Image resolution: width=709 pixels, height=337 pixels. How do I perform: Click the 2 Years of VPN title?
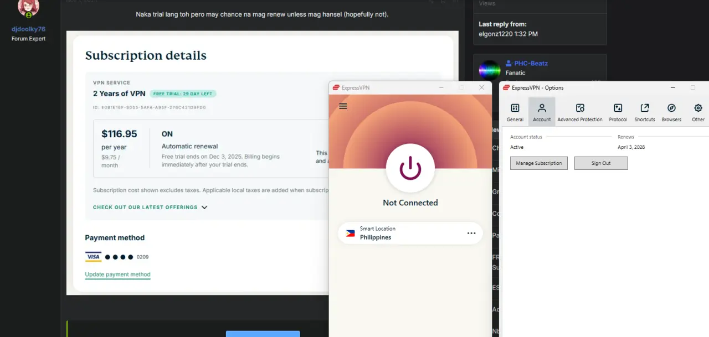[x=119, y=94]
